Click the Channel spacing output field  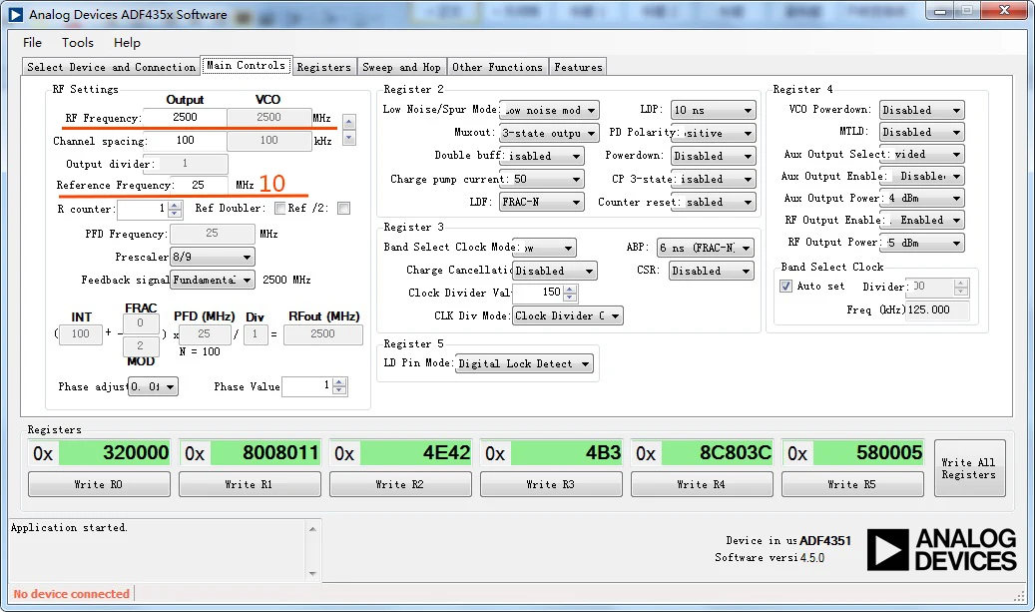pyautogui.click(x=187, y=141)
